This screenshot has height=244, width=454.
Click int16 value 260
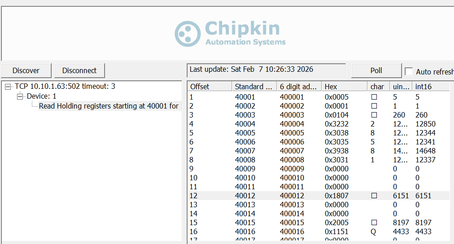(421, 115)
